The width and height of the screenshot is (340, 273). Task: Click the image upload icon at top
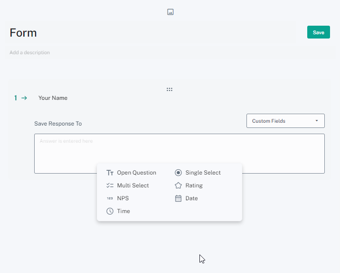coord(170,12)
